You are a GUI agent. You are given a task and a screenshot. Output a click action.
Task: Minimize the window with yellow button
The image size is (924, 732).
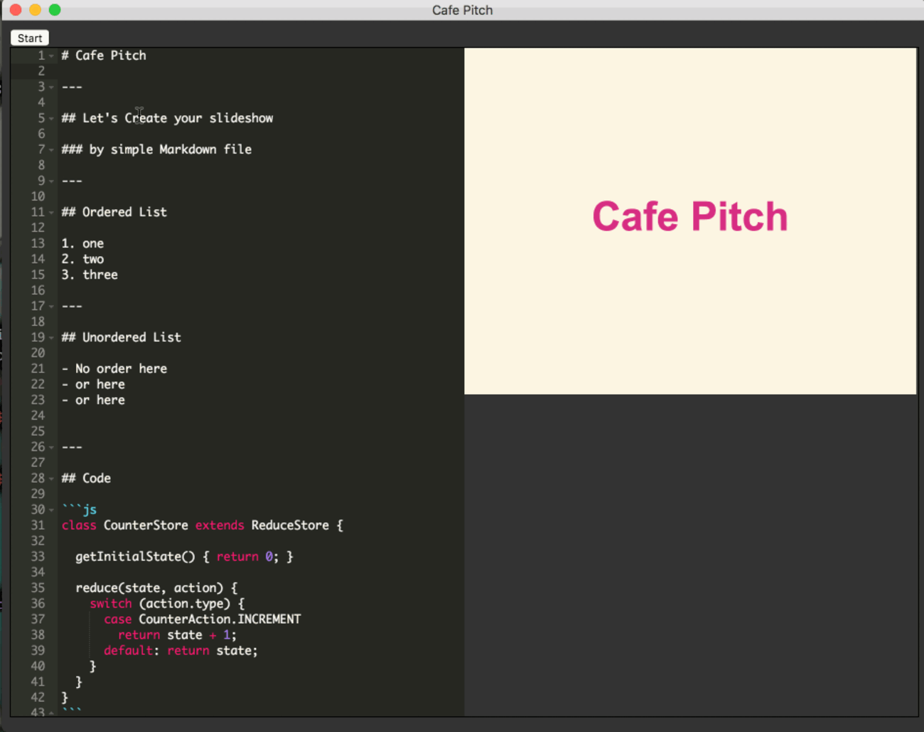tap(35, 10)
